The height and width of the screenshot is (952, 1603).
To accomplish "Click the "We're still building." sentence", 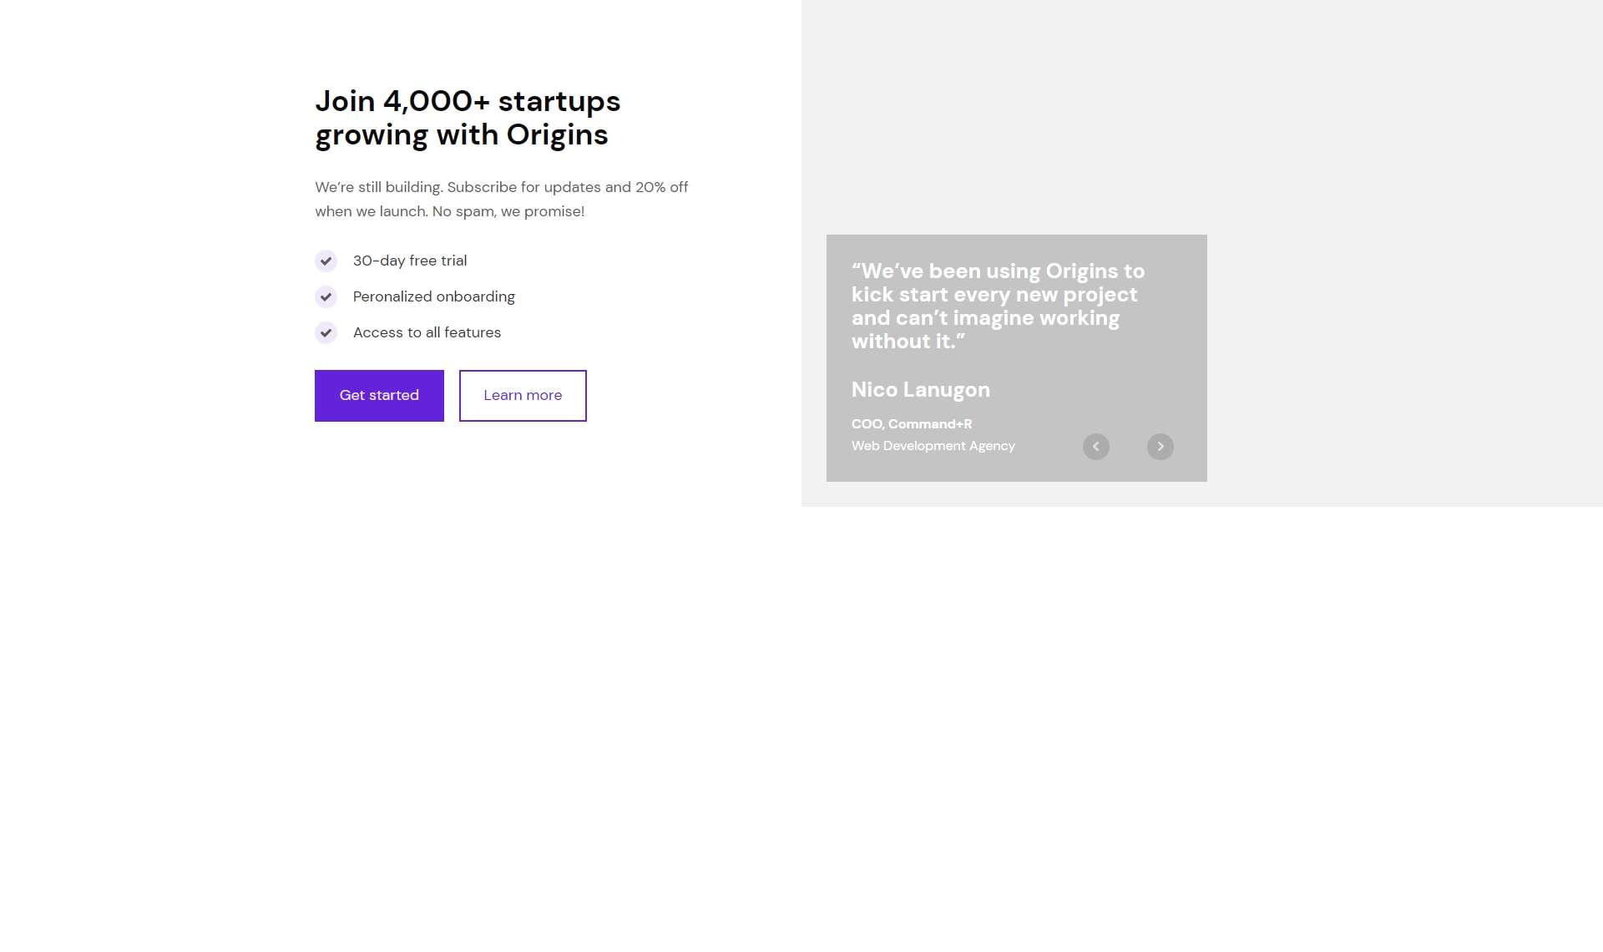I will [x=379, y=187].
